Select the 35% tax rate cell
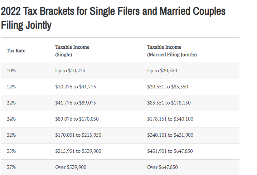The width and height of the screenshot is (257, 175). click(x=11, y=151)
